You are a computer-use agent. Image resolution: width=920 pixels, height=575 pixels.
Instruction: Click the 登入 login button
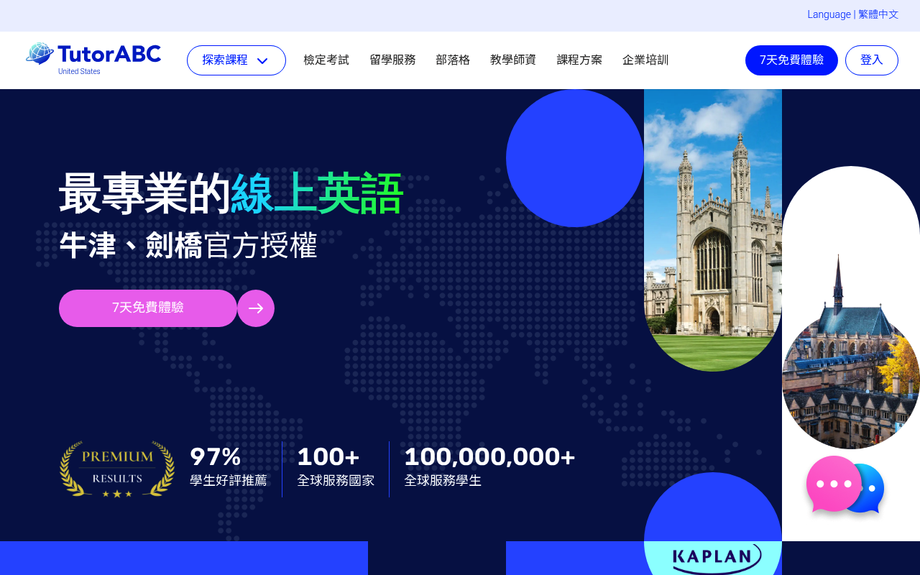pyautogui.click(x=872, y=60)
